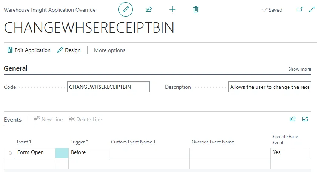The image size is (317, 172).
Task: Sort by Custom Event Name column header
Action: (x=133, y=142)
